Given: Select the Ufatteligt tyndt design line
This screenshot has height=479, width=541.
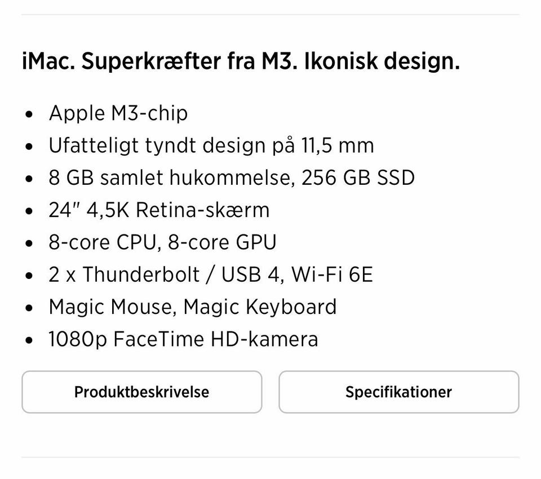Looking at the screenshot, I should tap(211, 145).
